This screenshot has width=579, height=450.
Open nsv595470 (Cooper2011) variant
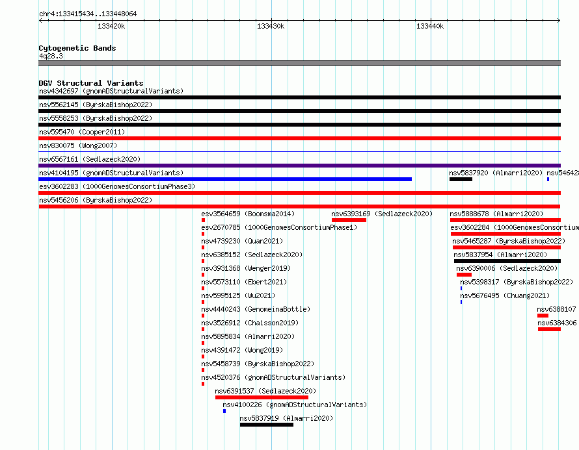(x=82, y=132)
